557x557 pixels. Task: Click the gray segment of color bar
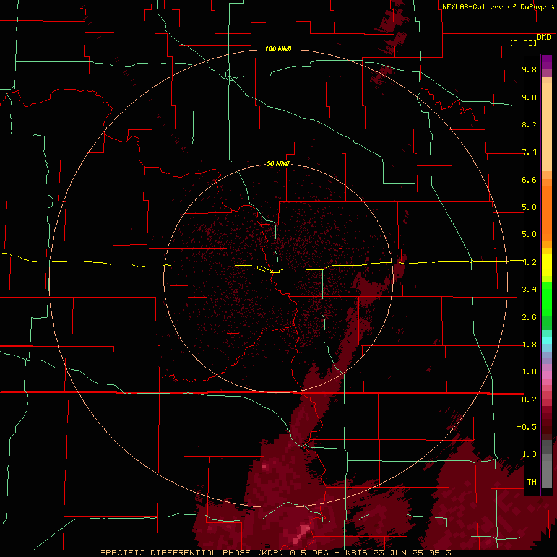(x=546, y=464)
